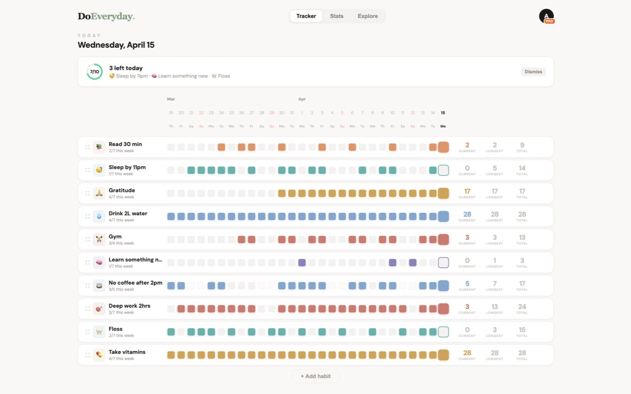Uncheck today's Read 30 min square

coord(443,147)
